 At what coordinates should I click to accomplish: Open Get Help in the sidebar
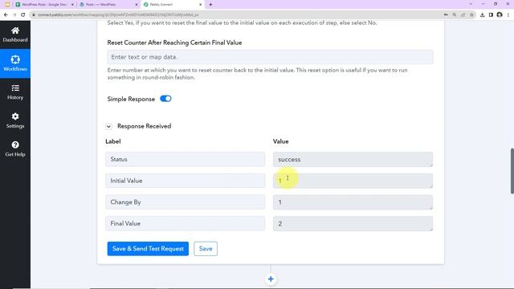pos(15,149)
